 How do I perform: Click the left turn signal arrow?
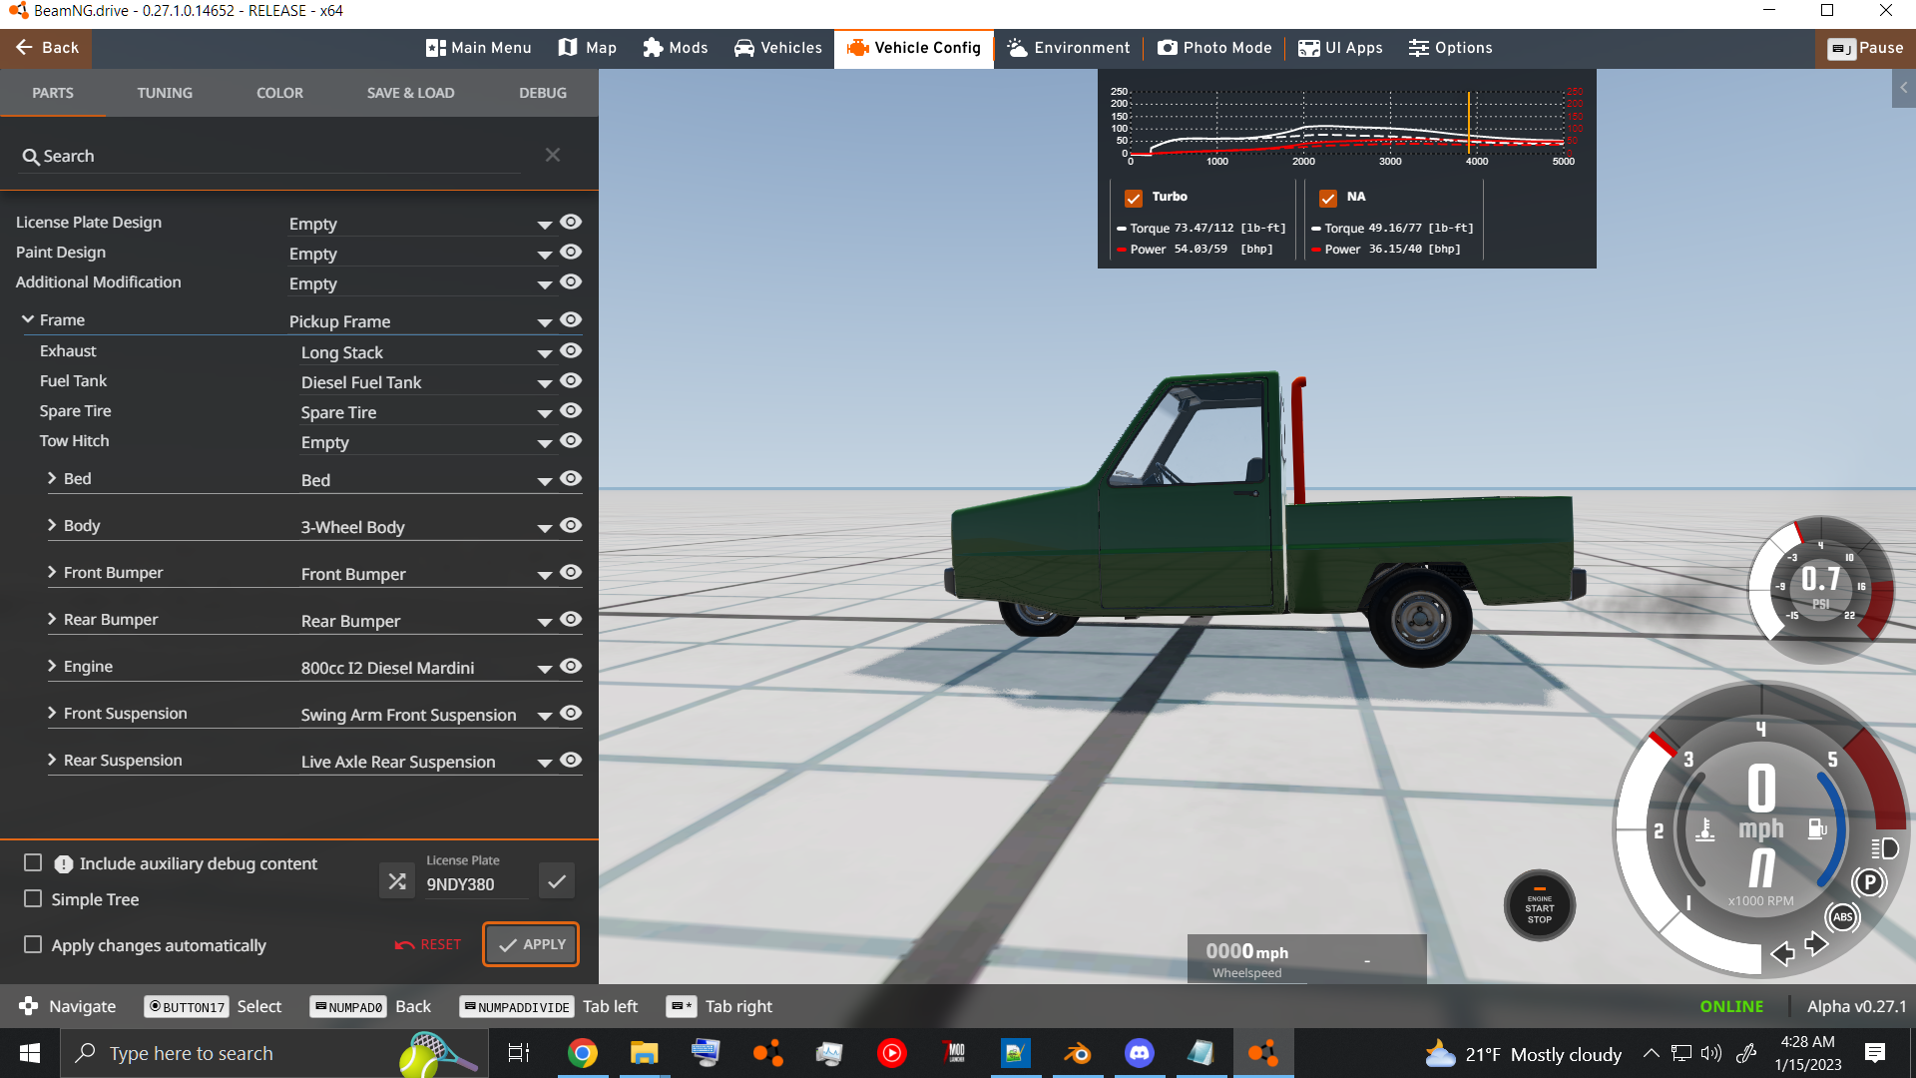1782,954
